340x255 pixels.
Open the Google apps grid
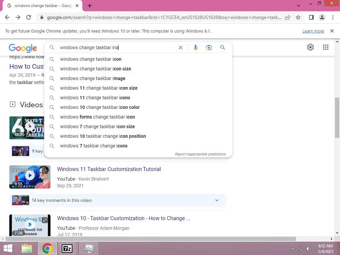(325, 47)
